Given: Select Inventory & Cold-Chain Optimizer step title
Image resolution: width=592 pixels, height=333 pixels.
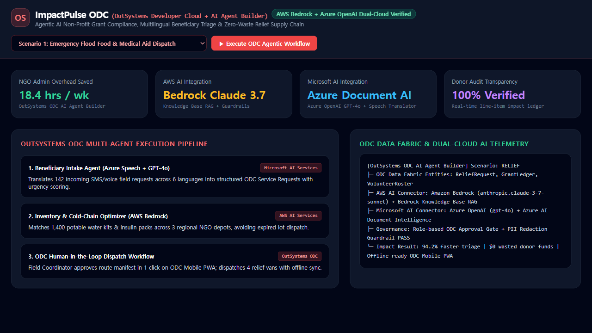Looking at the screenshot, I should tap(98, 216).
